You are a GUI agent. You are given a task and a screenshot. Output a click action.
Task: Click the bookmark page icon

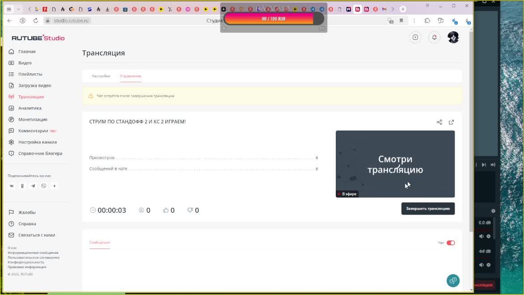point(401,21)
